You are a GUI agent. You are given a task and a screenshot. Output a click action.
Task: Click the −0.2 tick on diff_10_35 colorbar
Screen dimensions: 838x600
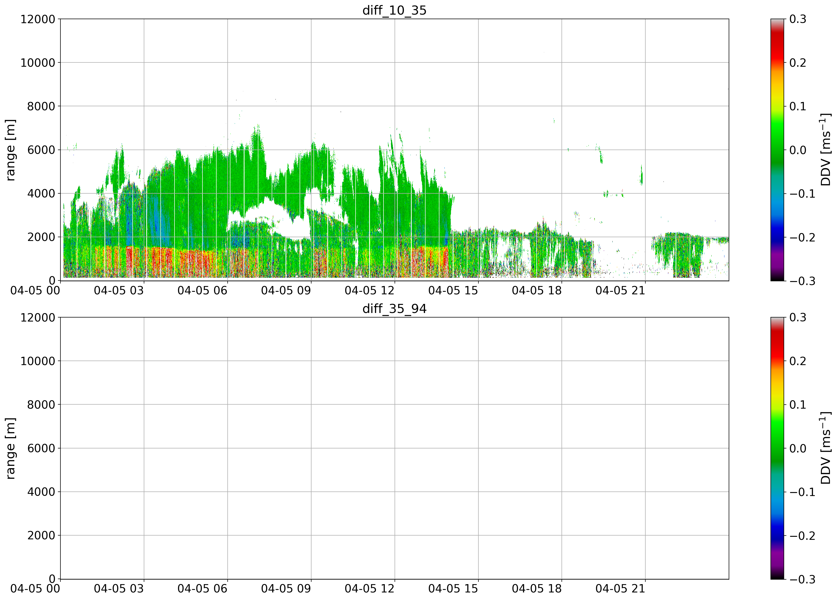pyautogui.click(x=802, y=238)
